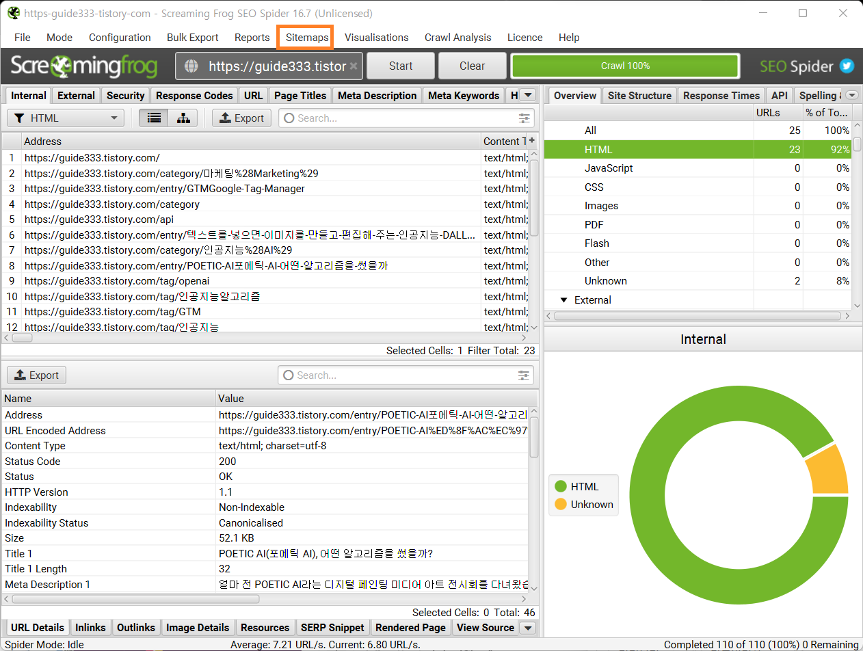Open the Inlinks tab

(90, 628)
